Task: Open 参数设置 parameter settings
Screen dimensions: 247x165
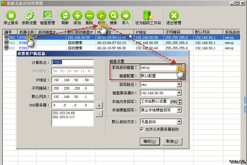Action: (29, 16)
